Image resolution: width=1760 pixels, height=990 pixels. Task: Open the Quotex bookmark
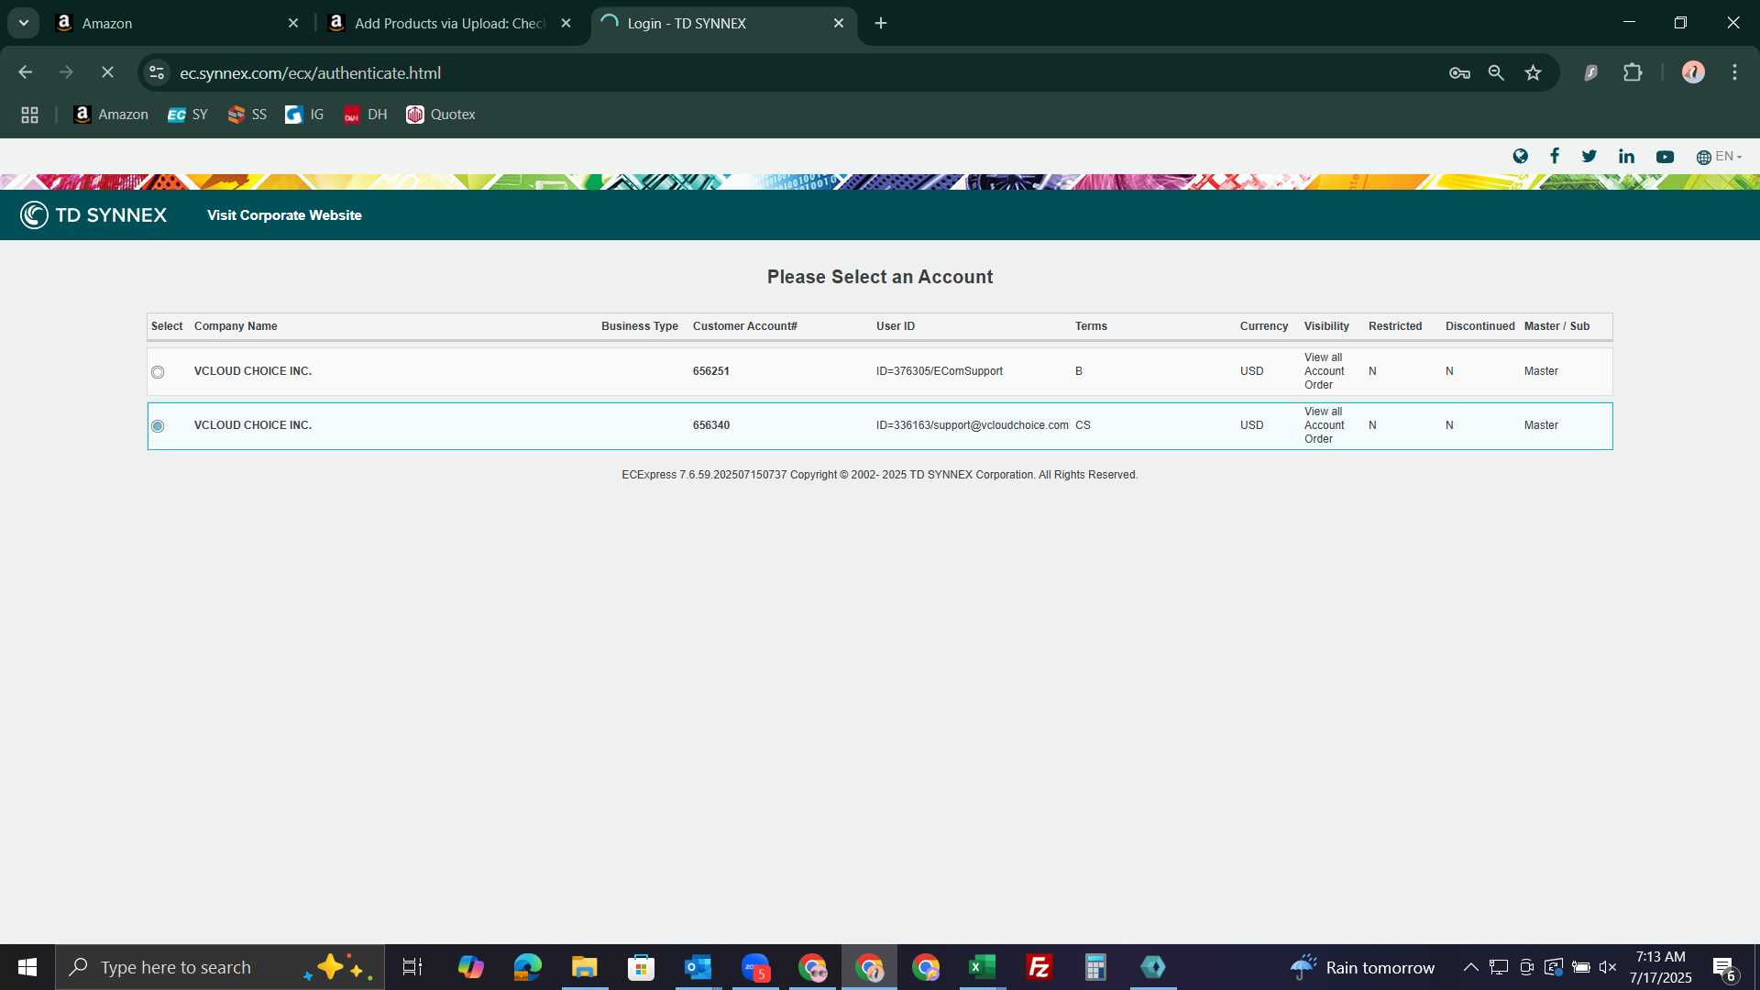(441, 115)
